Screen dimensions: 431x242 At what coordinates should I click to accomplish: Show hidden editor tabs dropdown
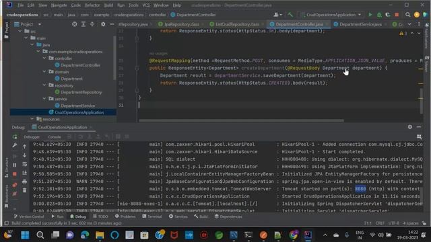click(409, 24)
